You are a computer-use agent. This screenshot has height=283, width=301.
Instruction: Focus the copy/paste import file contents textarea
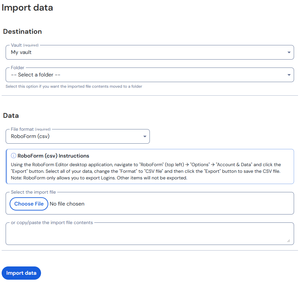coord(150,234)
